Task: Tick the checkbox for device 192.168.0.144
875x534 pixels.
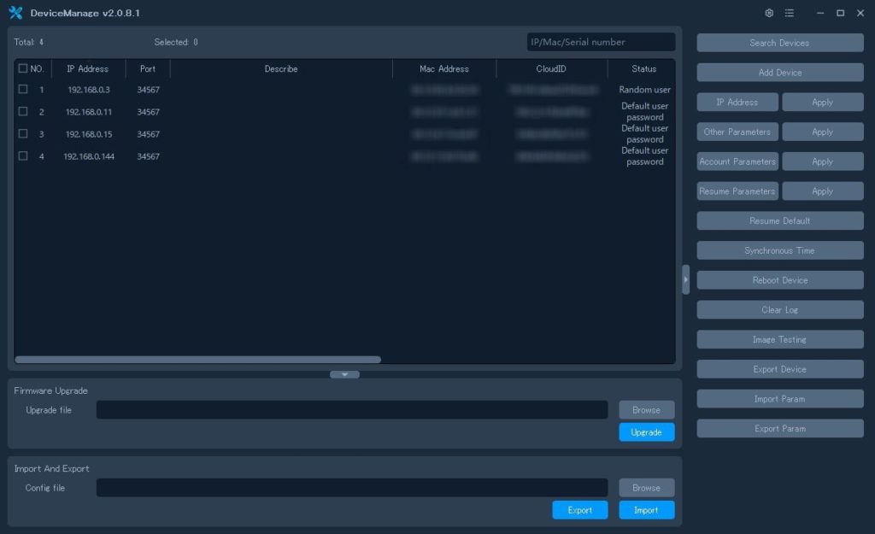Action: [x=23, y=156]
